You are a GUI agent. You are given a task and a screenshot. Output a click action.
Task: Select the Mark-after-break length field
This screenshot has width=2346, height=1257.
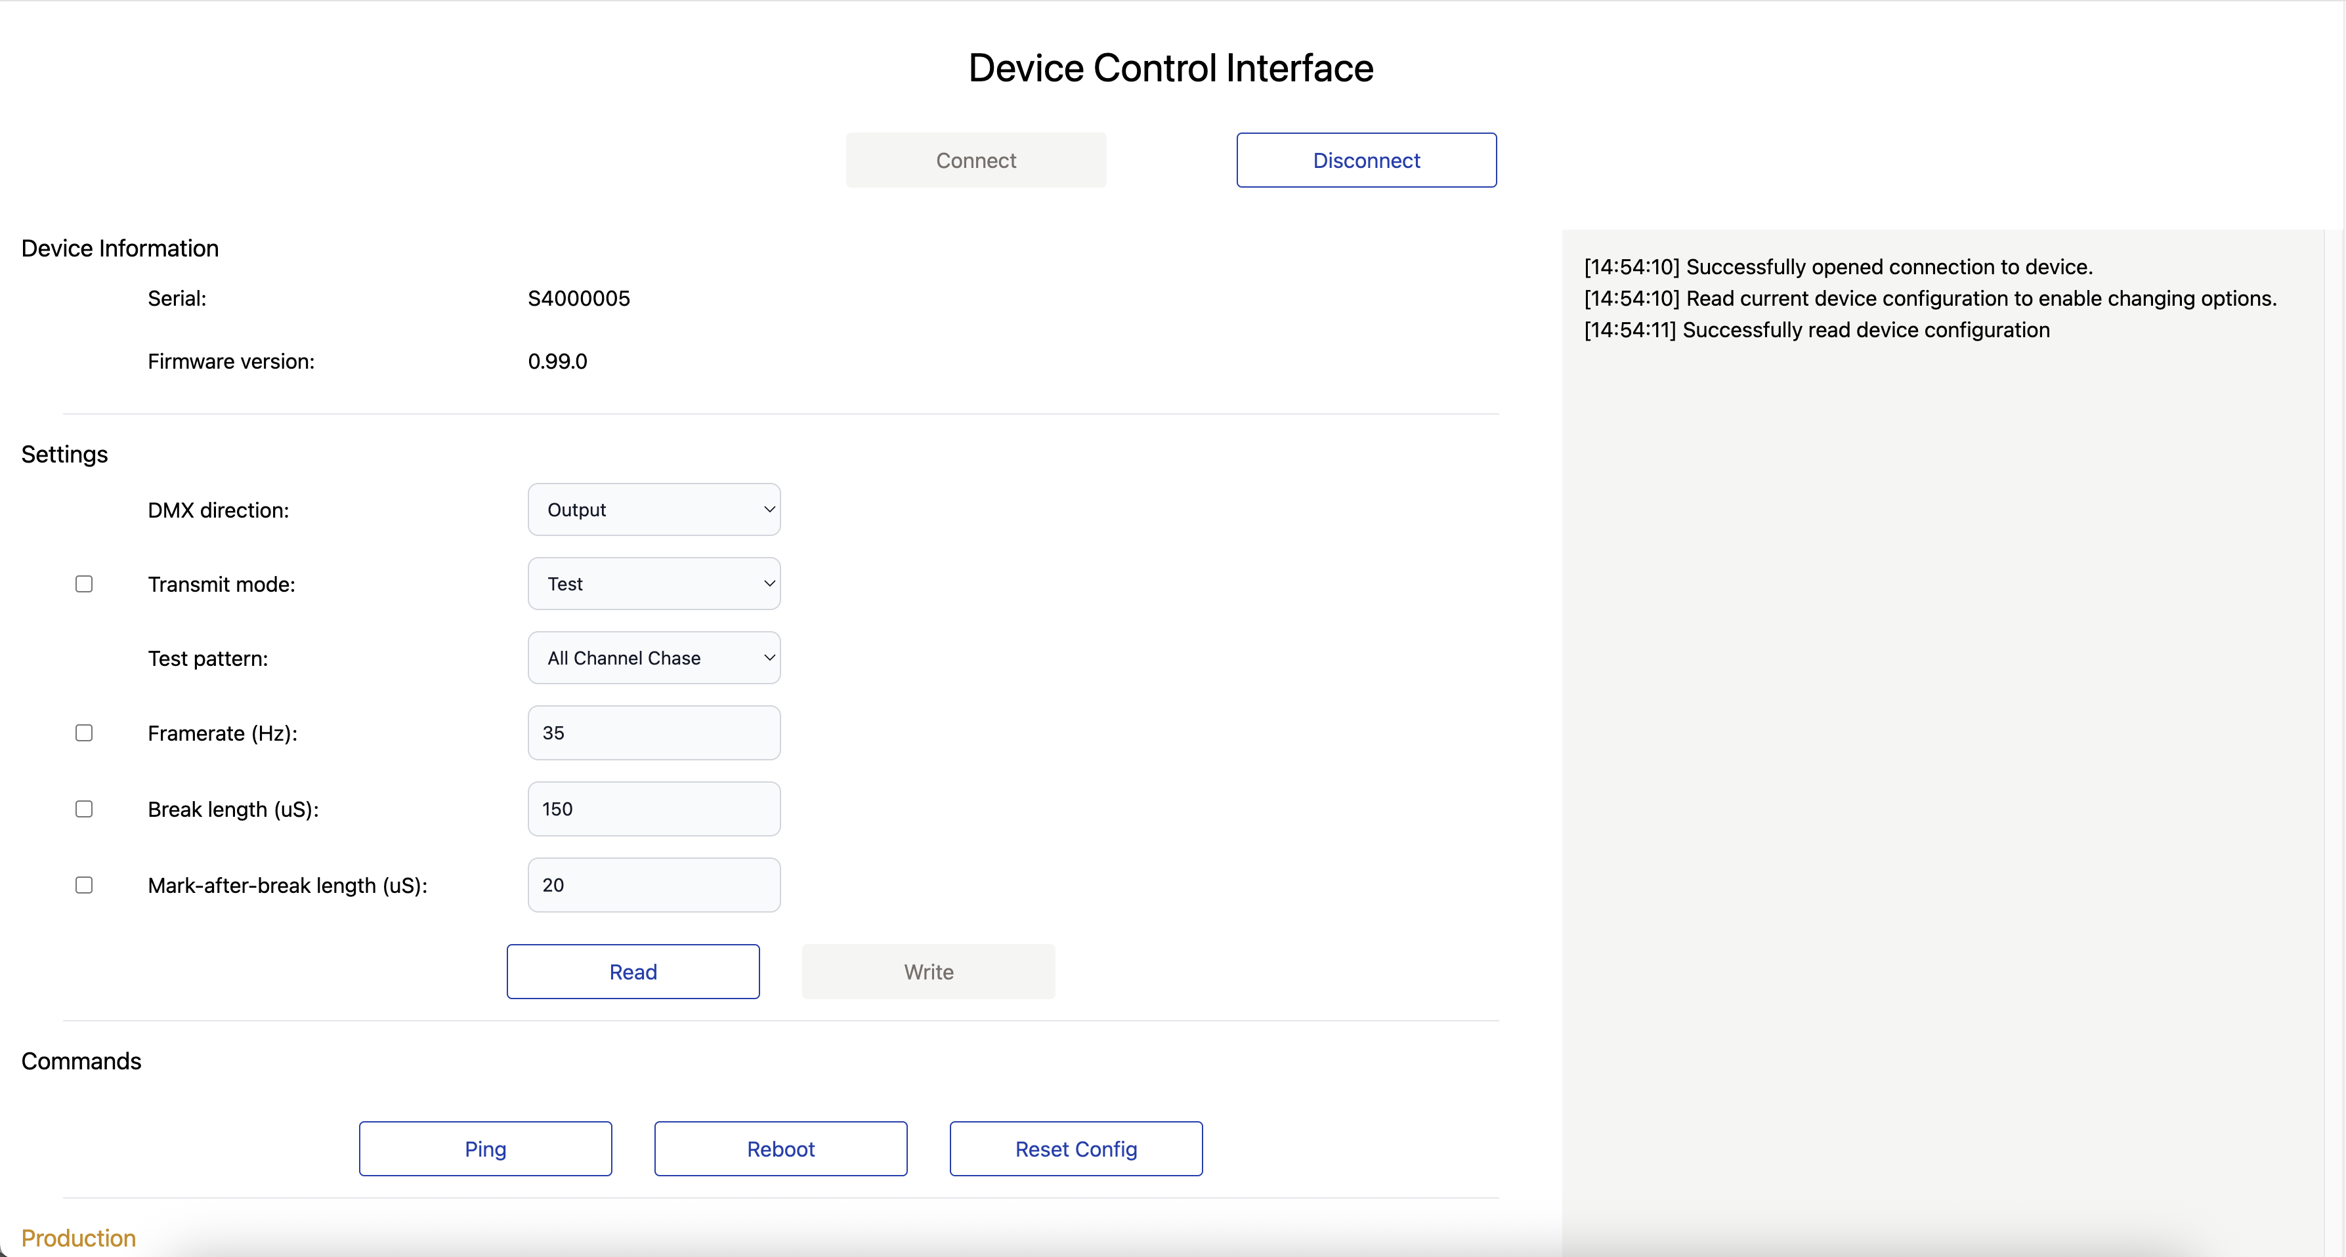pos(654,885)
